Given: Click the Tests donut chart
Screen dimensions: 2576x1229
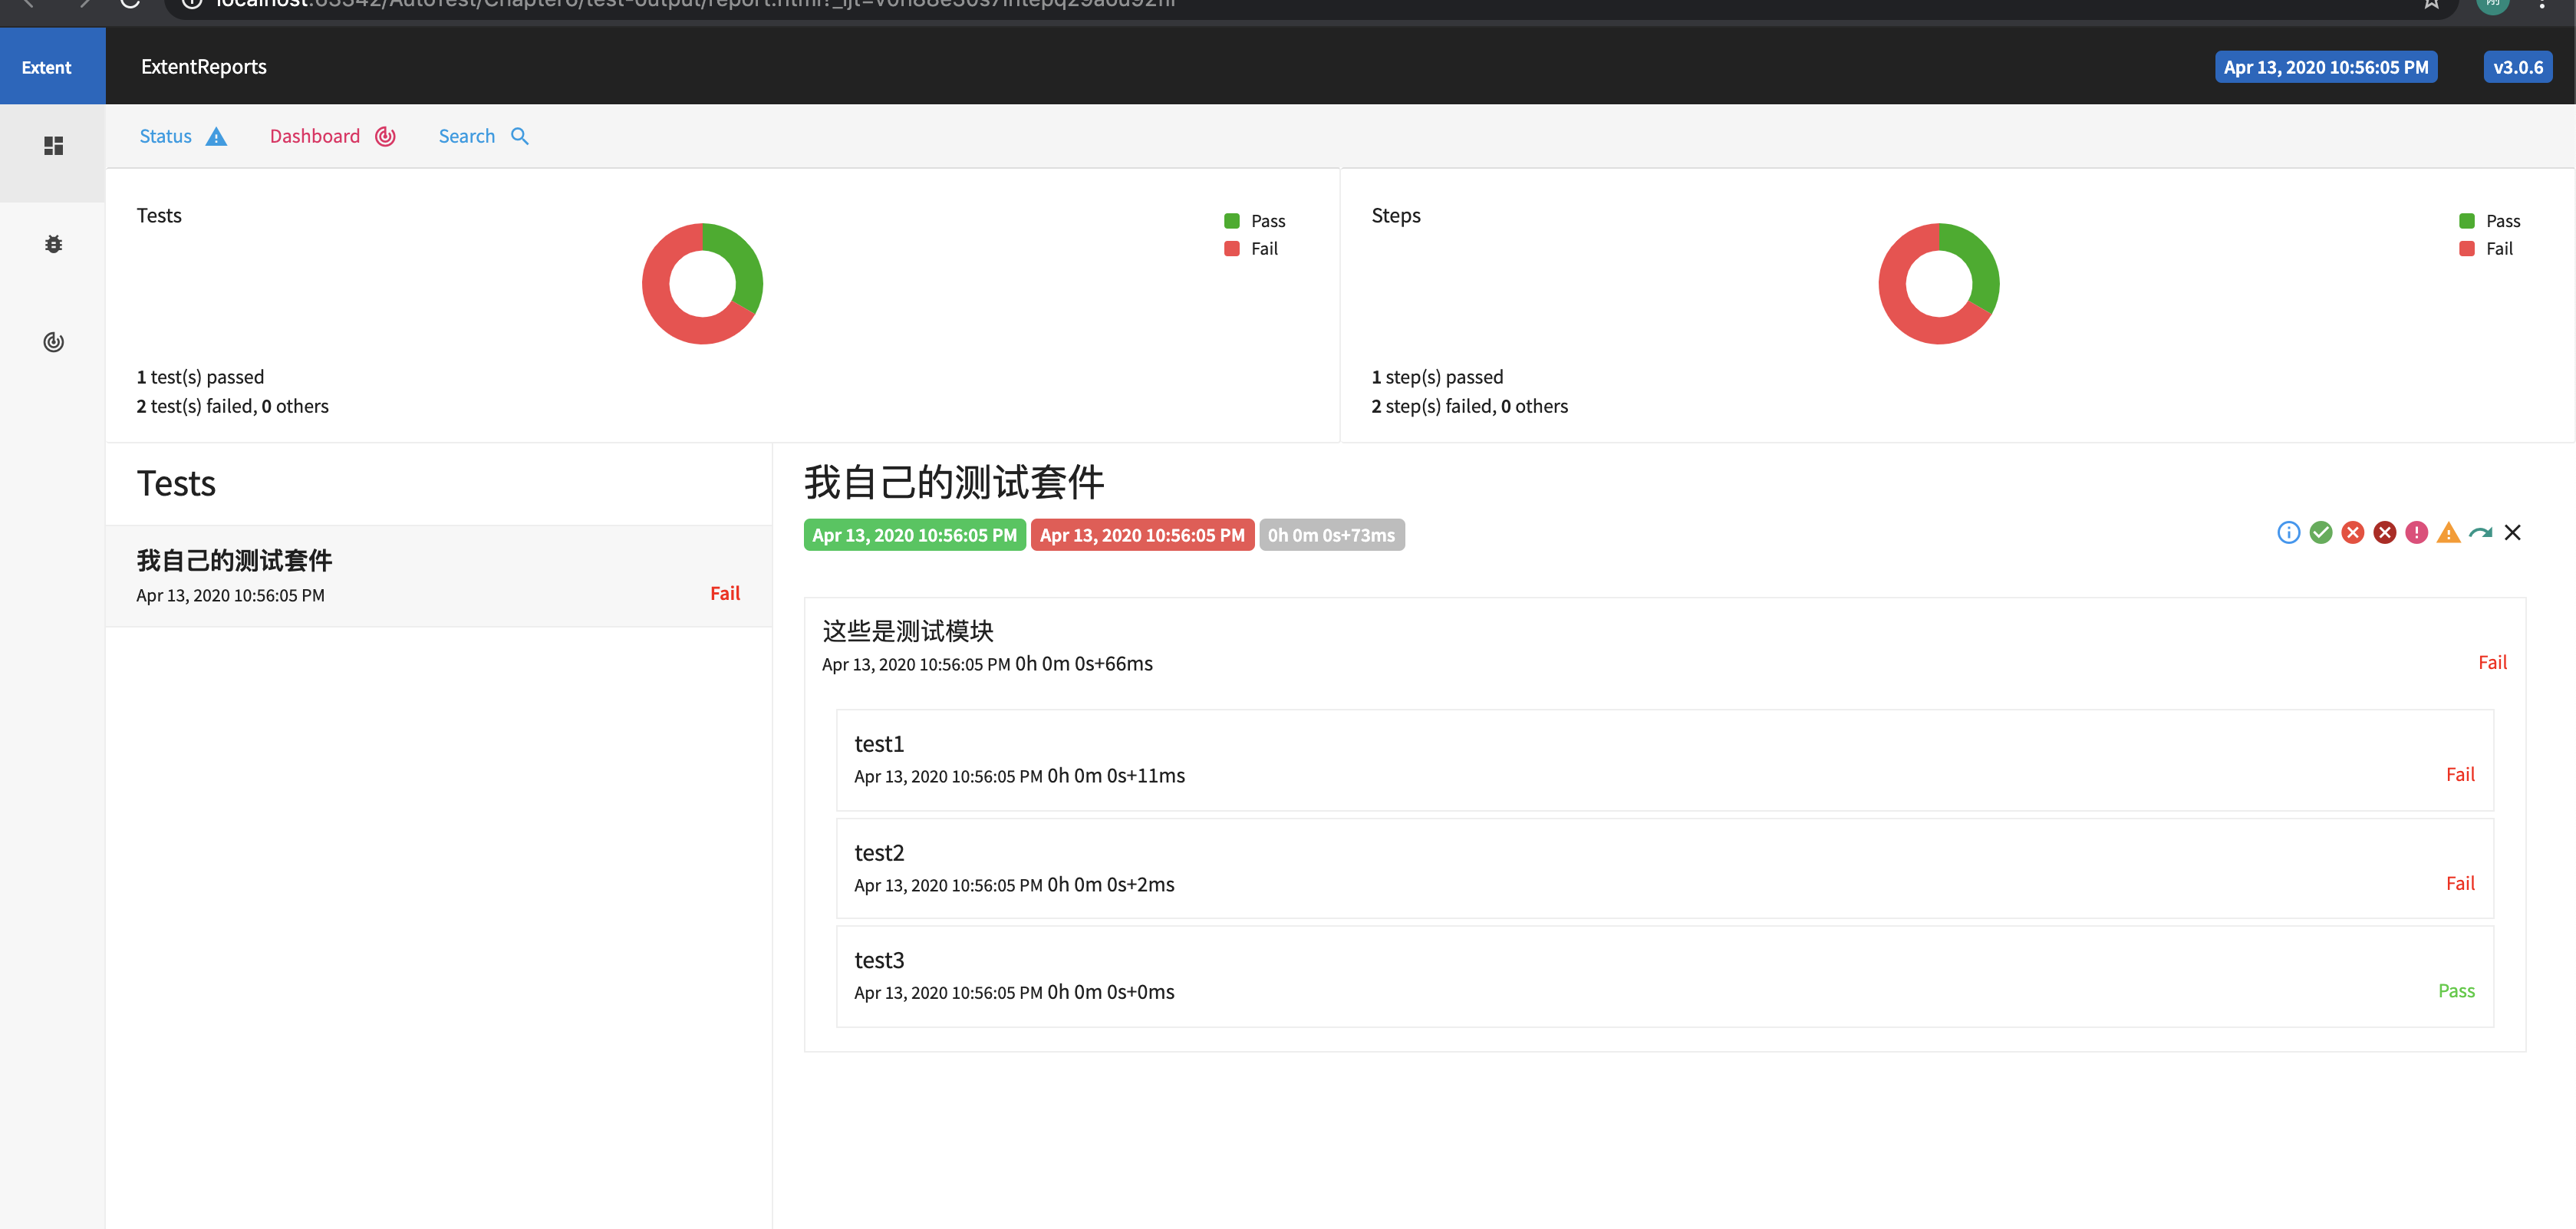Looking at the screenshot, I should 702,284.
